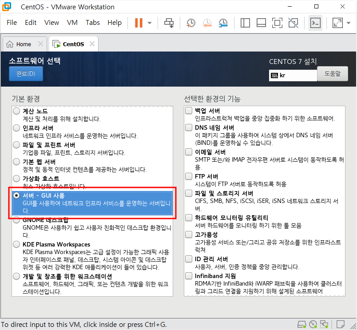Check the DNS 네임 서버 add-on
The width and height of the screenshot is (357, 330).
[x=189, y=127]
